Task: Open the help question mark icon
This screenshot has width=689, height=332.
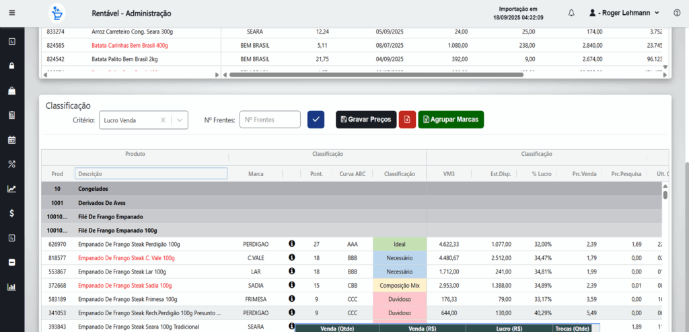Action: pos(676,13)
